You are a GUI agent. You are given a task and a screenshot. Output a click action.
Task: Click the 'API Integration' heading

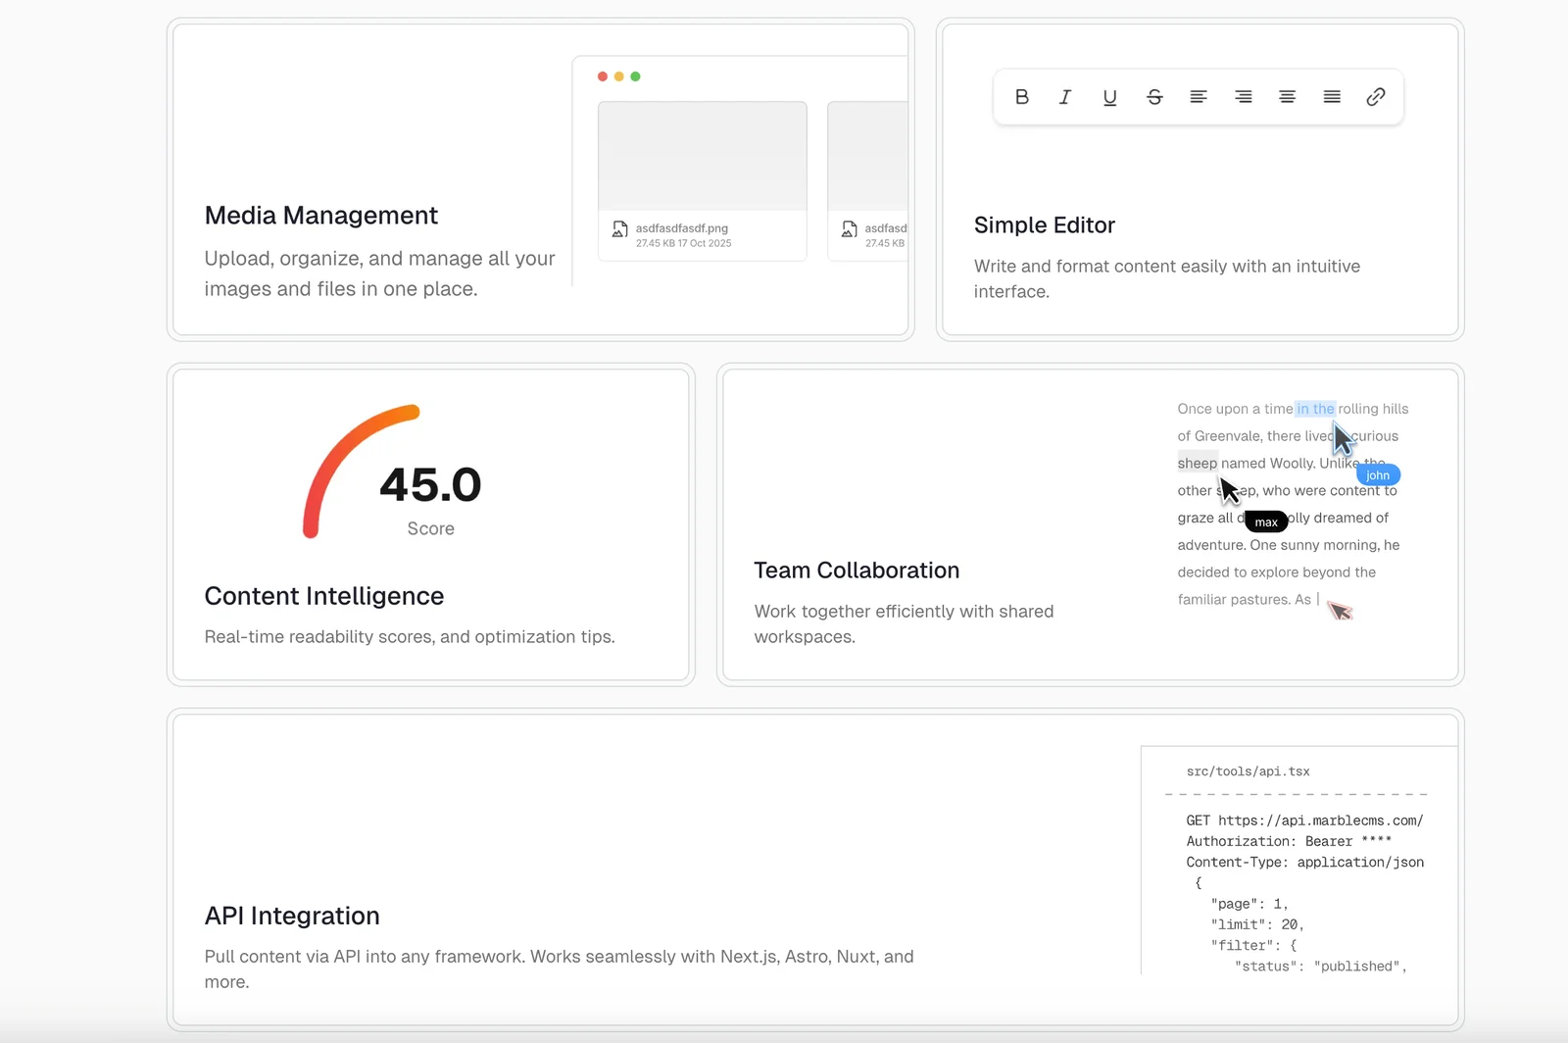tap(292, 916)
